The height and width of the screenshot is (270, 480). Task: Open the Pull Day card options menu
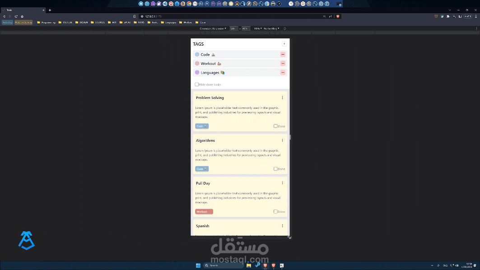pos(282,183)
